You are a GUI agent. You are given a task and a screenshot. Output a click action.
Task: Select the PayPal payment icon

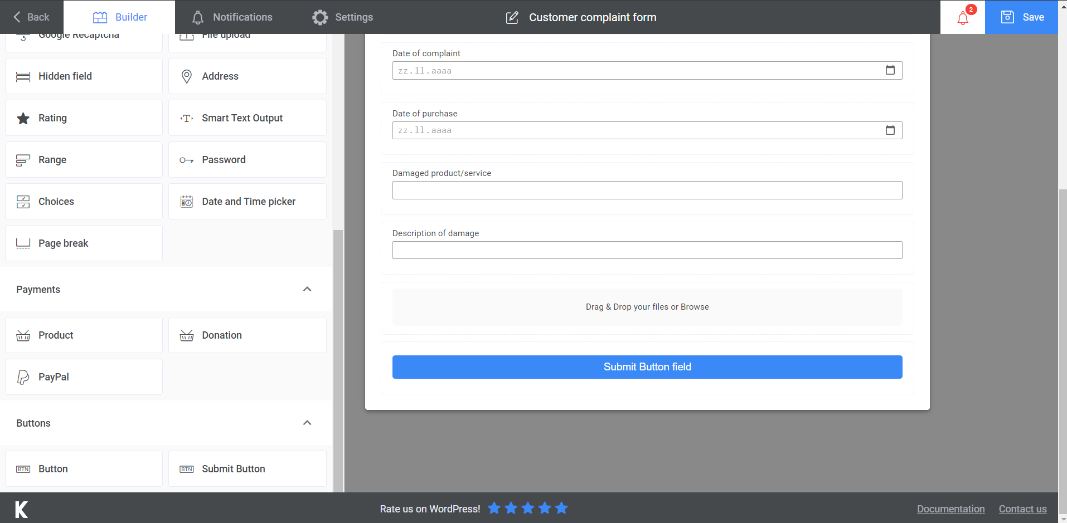click(23, 377)
